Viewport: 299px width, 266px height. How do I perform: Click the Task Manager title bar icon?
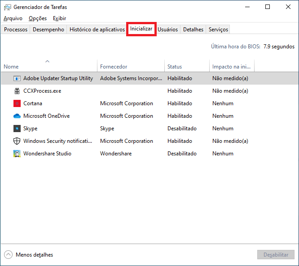click(8, 7)
